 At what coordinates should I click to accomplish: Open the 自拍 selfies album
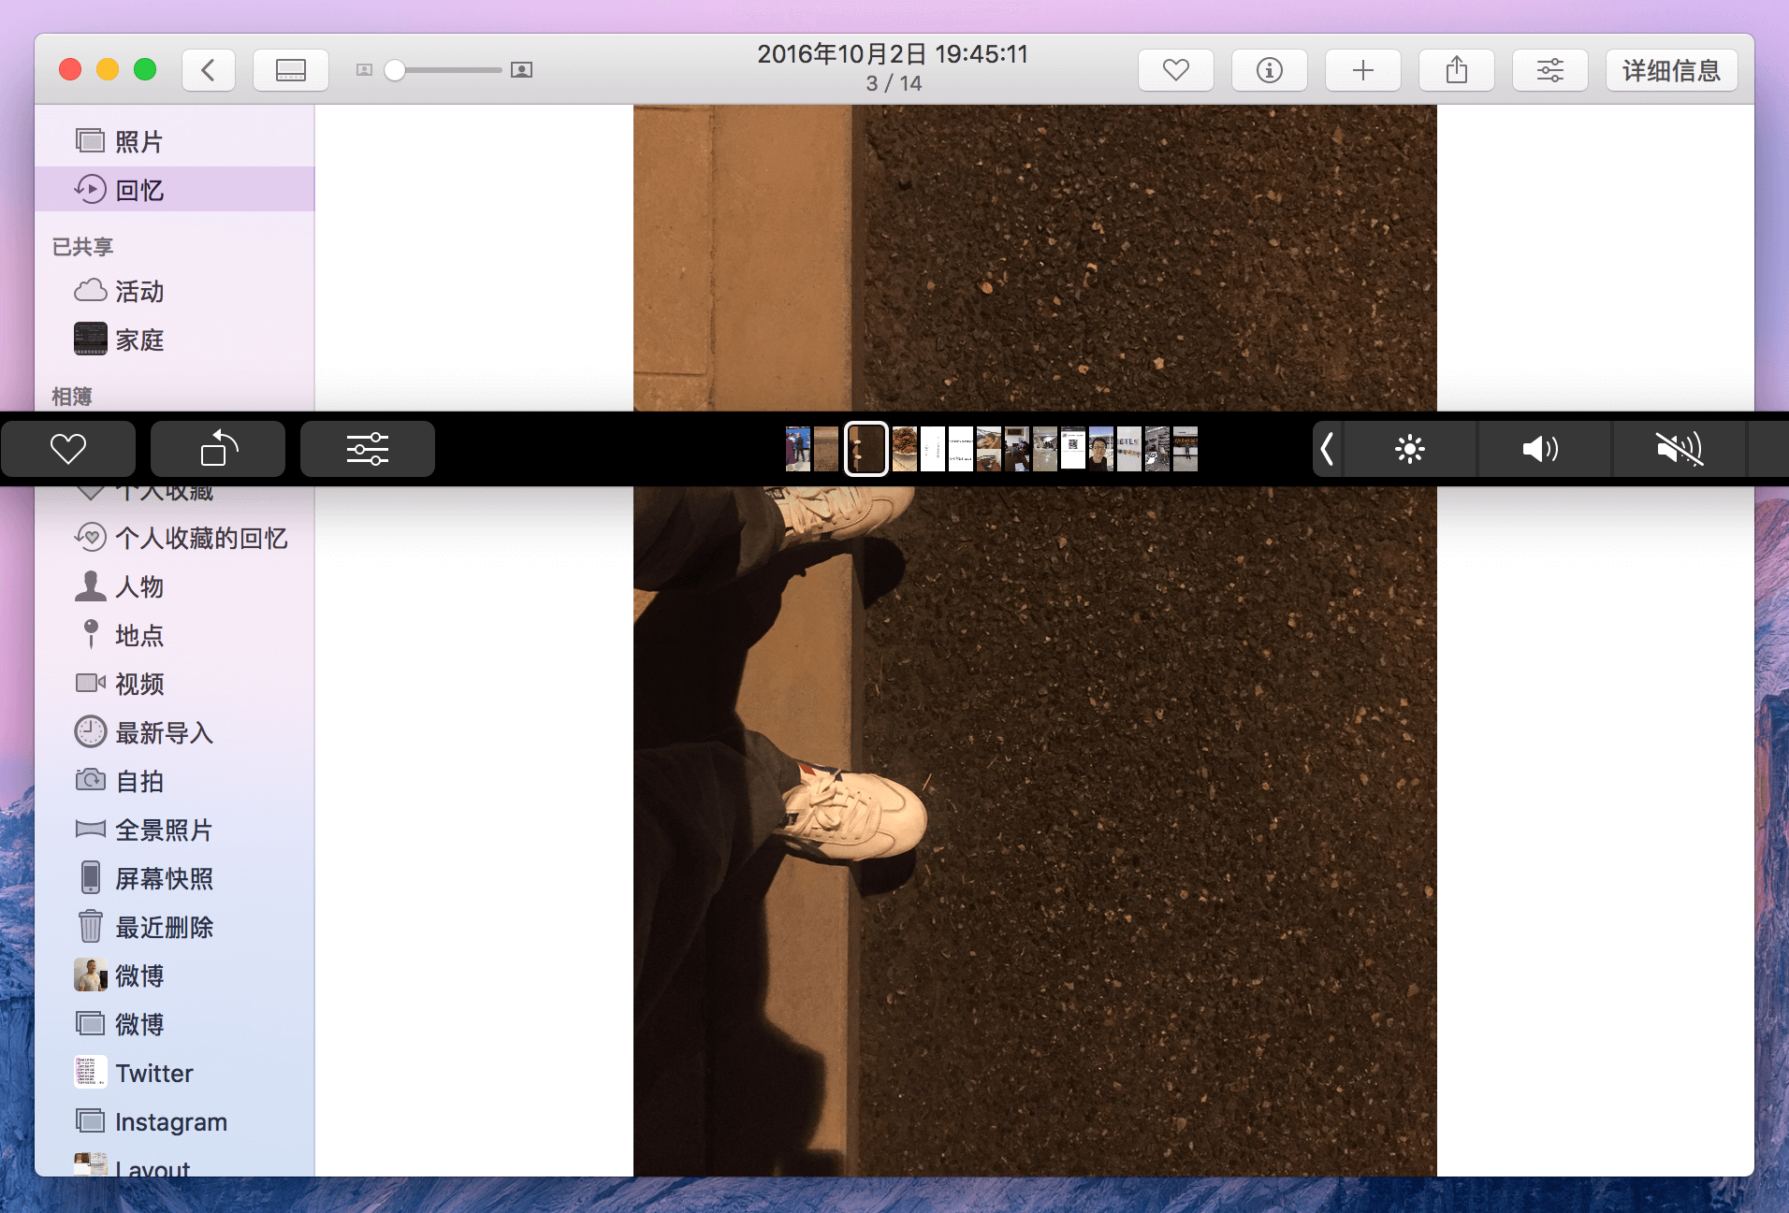(x=175, y=781)
